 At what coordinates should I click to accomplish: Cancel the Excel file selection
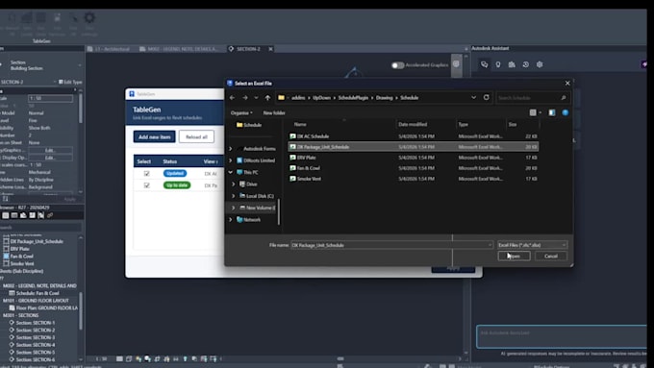550,256
